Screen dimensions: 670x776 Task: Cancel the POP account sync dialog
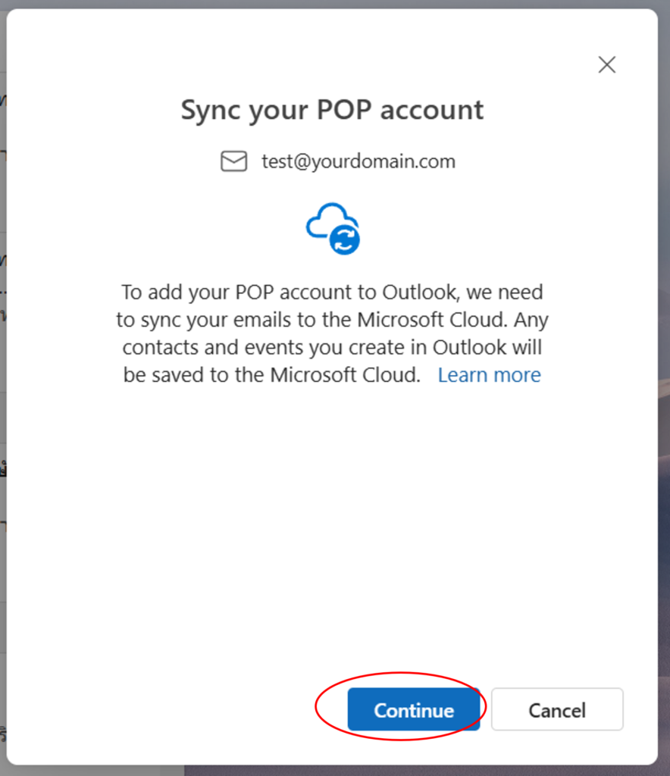tap(557, 709)
